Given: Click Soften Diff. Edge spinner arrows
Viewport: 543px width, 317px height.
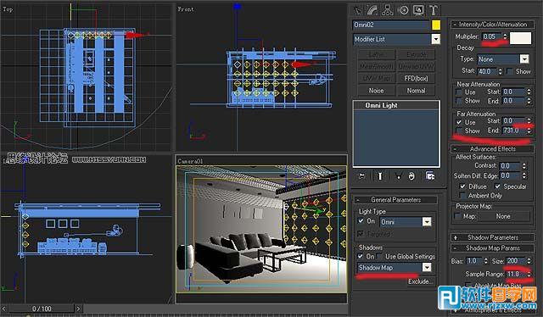Looking at the screenshot, I should 524,175.
